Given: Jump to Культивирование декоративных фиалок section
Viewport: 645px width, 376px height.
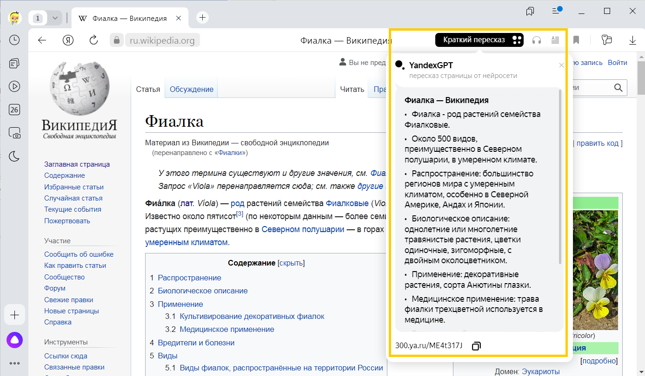Looking at the screenshot, I should tap(252, 316).
